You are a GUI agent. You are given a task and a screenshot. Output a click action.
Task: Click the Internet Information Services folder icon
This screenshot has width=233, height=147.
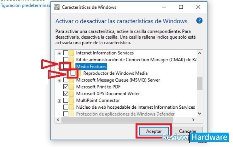(71, 53)
